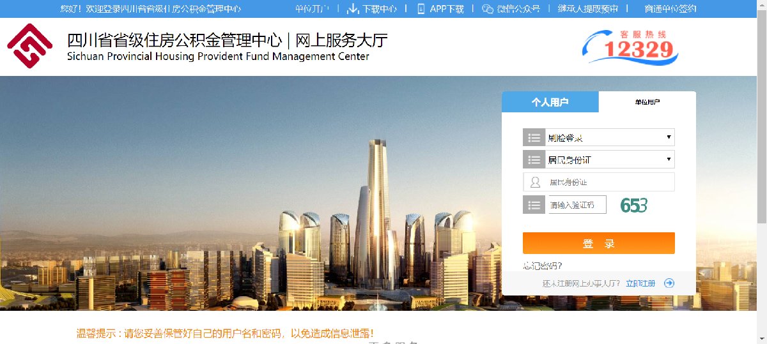The height and width of the screenshot is (344, 767).
Task: Click the download arrow icon in top bar
Action: [x=352, y=9]
